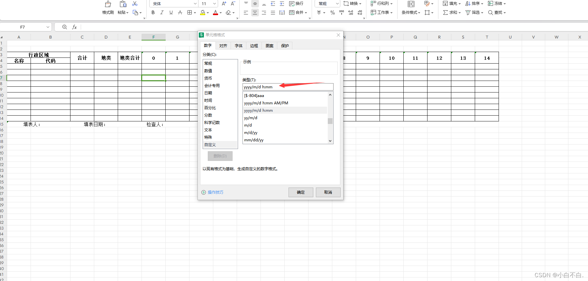Click the Sum (求和) sigma icon

(446, 13)
